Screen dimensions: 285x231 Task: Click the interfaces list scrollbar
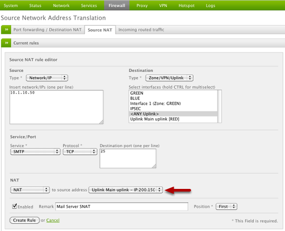(x=220, y=106)
